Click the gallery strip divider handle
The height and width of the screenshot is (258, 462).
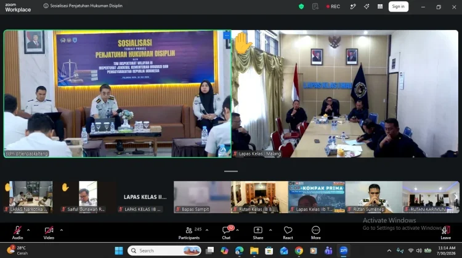231,171
